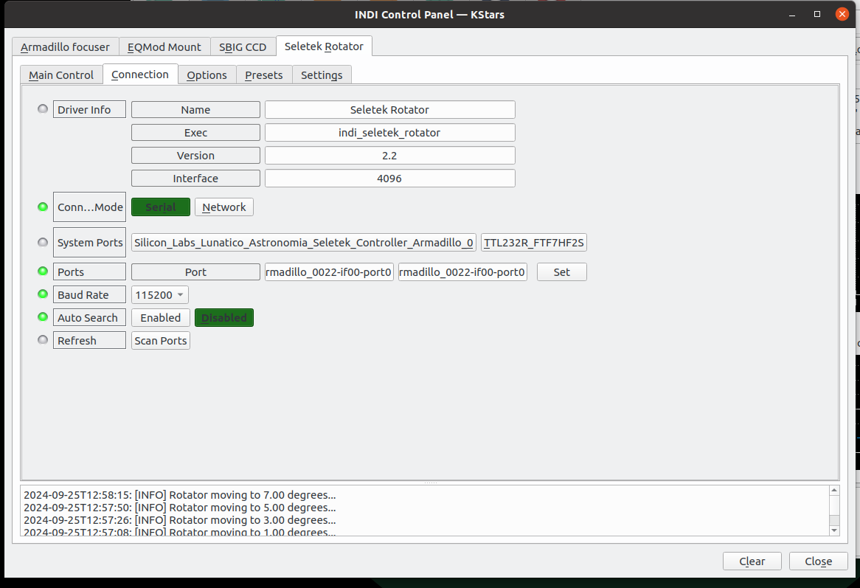
Task: Click the 'indi_seletek_rotator' Exec value
Action: (x=390, y=133)
